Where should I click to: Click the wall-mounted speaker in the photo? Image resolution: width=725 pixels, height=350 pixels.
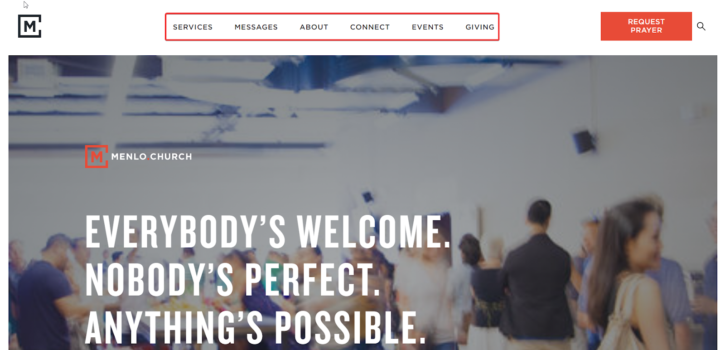point(584,141)
